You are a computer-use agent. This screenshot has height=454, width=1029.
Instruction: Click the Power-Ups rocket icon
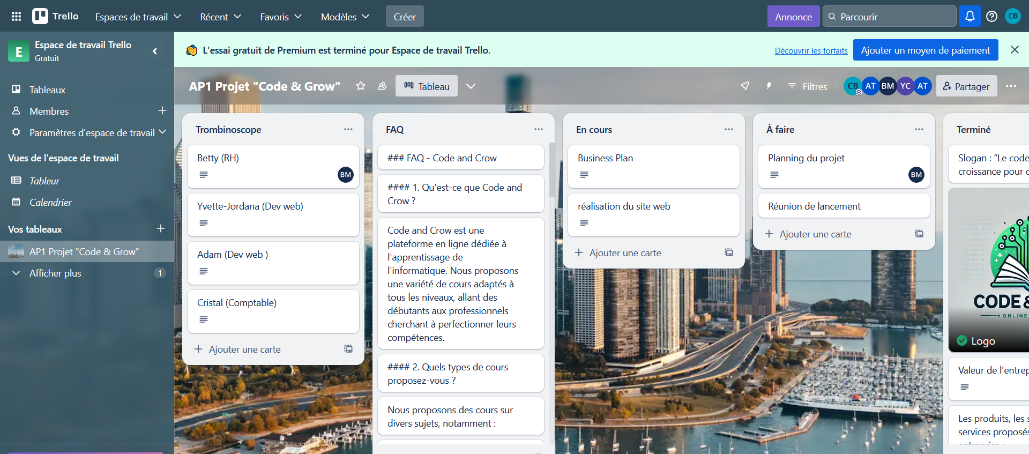(745, 86)
